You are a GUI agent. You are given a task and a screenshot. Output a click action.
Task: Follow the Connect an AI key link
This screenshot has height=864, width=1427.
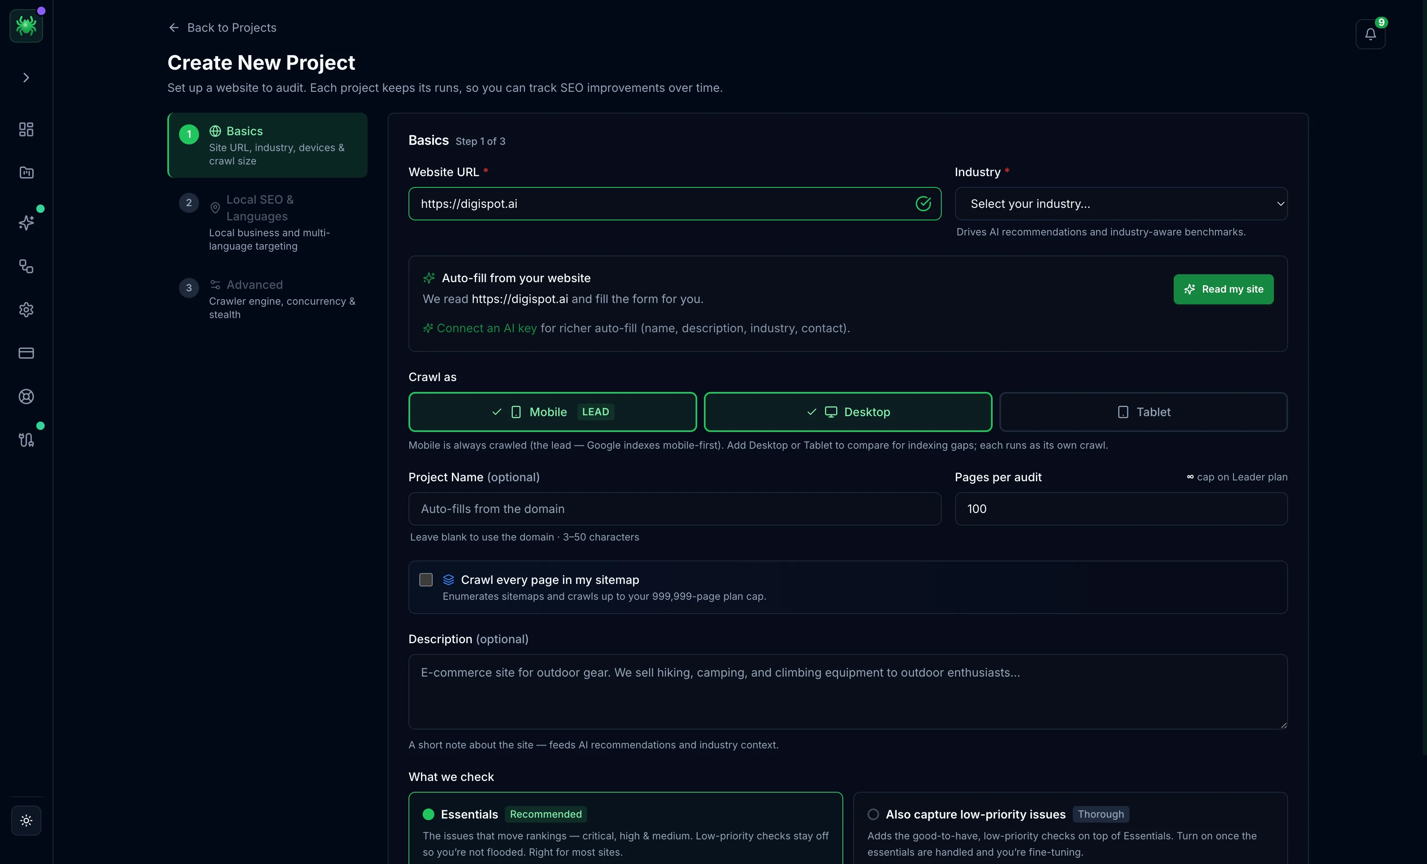tap(487, 328)
